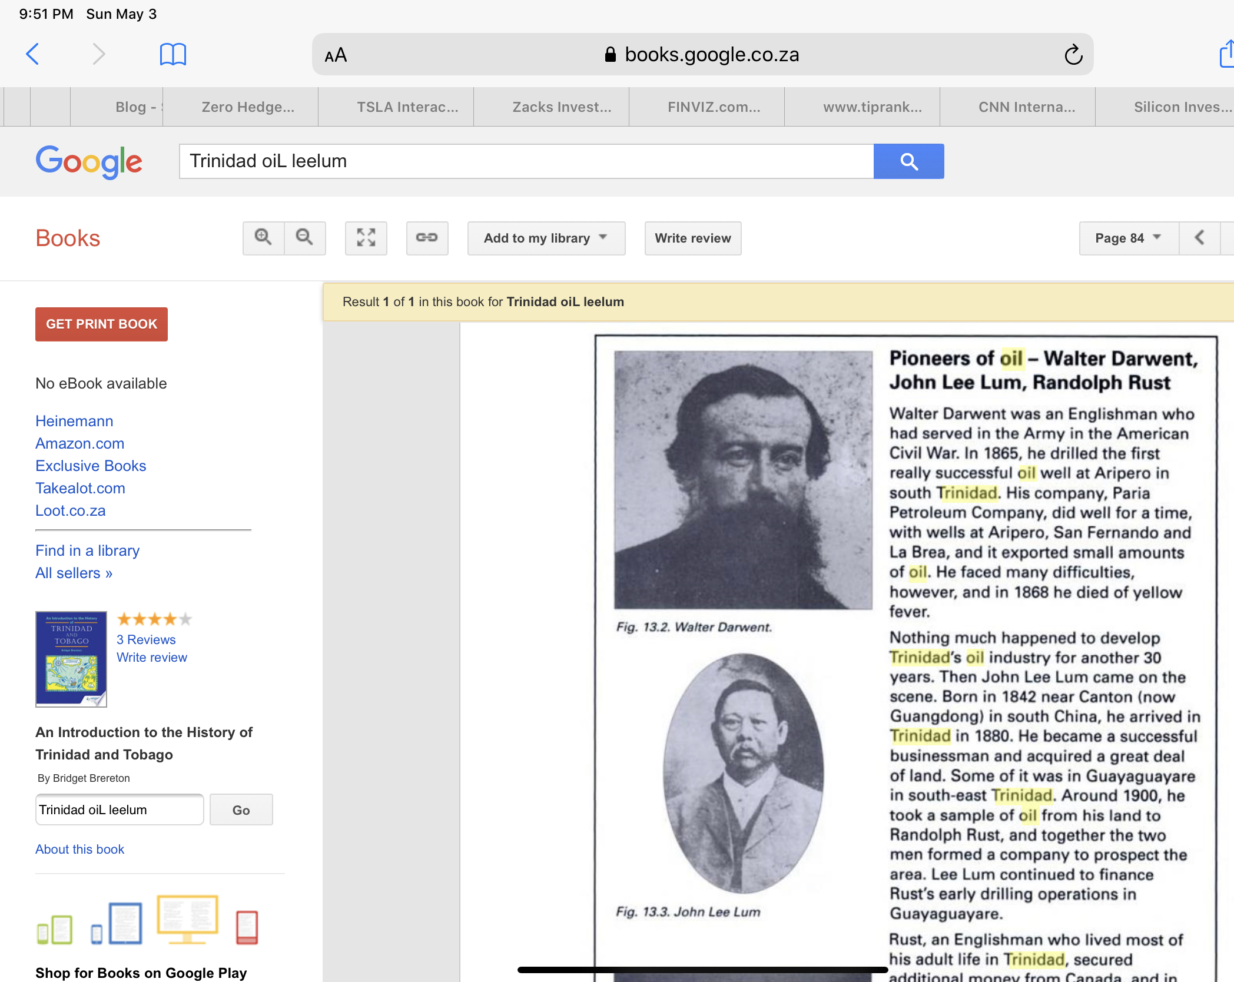Click the book cover thumbnail

point(71,659)
